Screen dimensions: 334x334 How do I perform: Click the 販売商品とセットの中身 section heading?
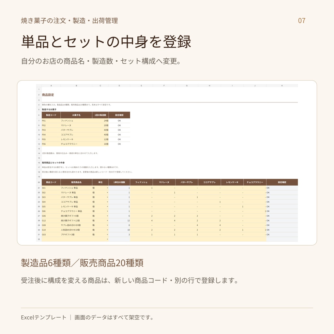click(53, 163)
